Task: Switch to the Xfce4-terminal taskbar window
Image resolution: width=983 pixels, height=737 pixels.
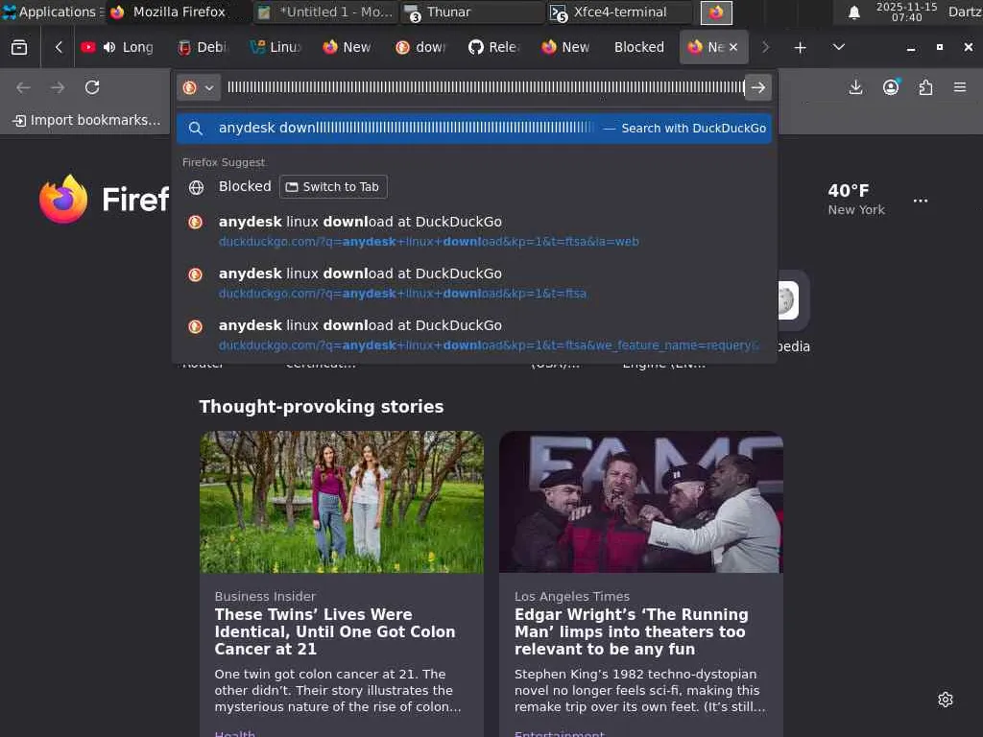Action: [619, 12]
